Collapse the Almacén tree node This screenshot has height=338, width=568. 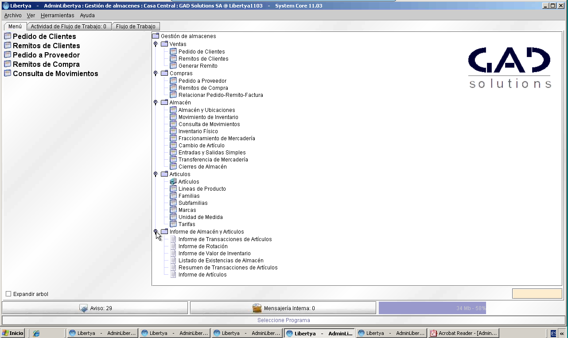156,103
